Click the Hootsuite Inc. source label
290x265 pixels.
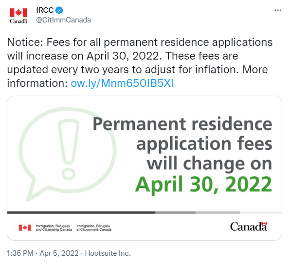point(108,253)
